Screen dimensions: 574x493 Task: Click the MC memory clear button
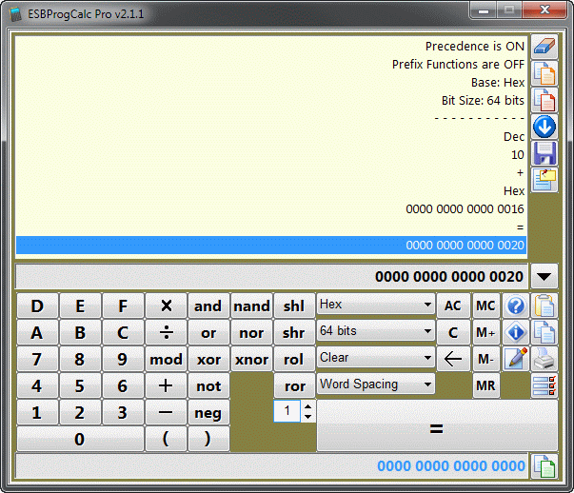(x=485, y=306)
